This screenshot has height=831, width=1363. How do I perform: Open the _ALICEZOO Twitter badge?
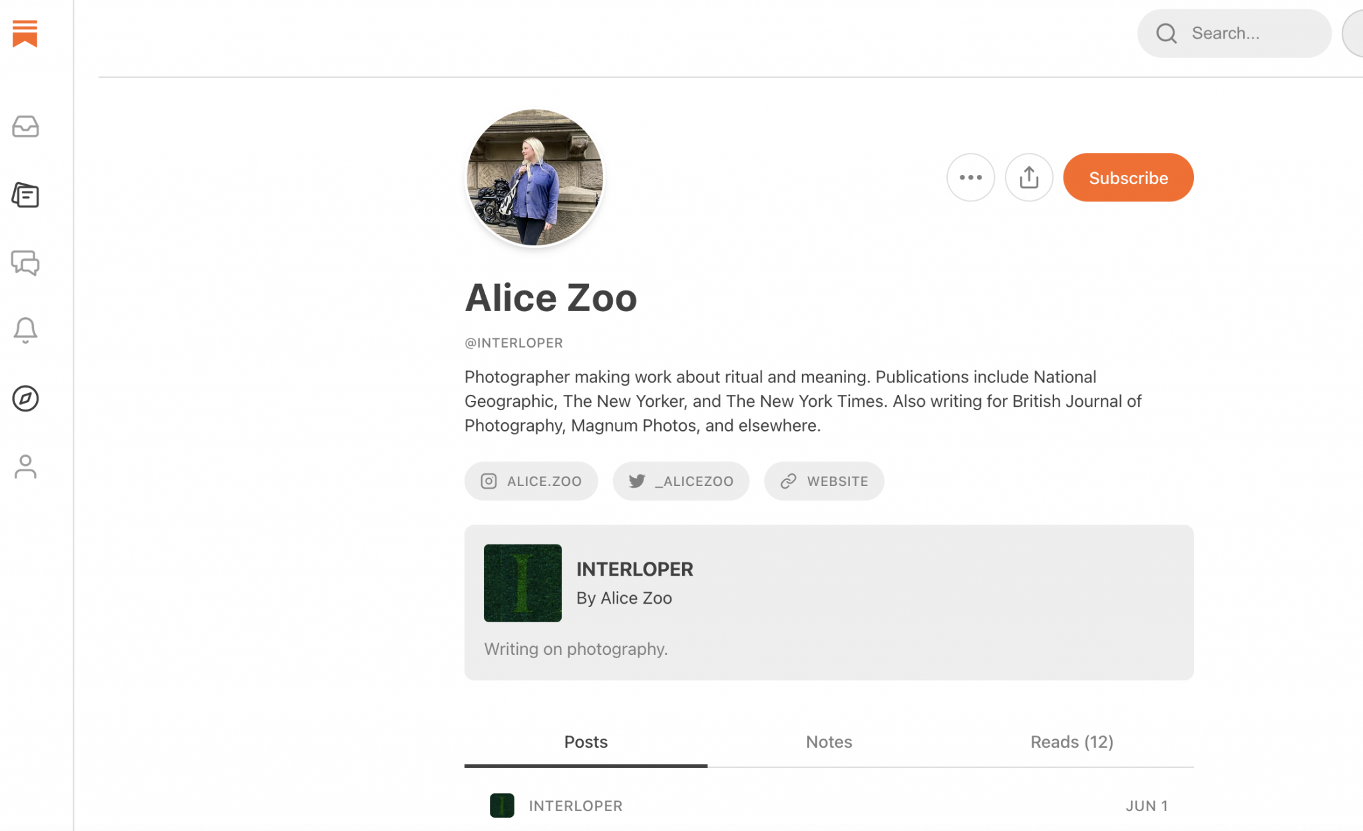click(681, 481)
